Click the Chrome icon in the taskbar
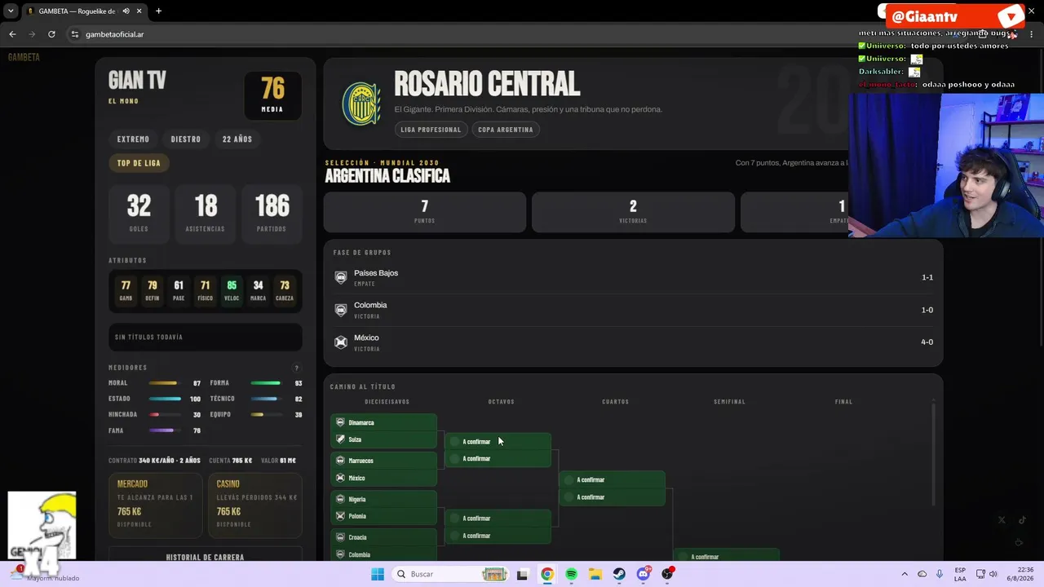Viewport: 1044px width, 587px height. point(547,574)
